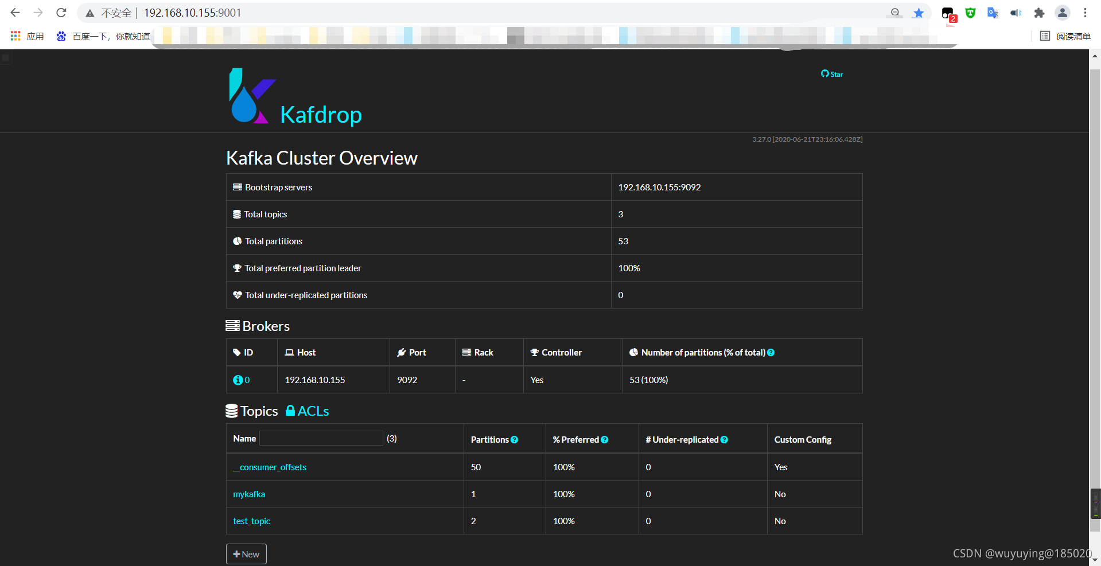Image resolution: width=1101 pixels, height=566 pixels.
Task: Click the page reload icon
Action: coord(61,13)
